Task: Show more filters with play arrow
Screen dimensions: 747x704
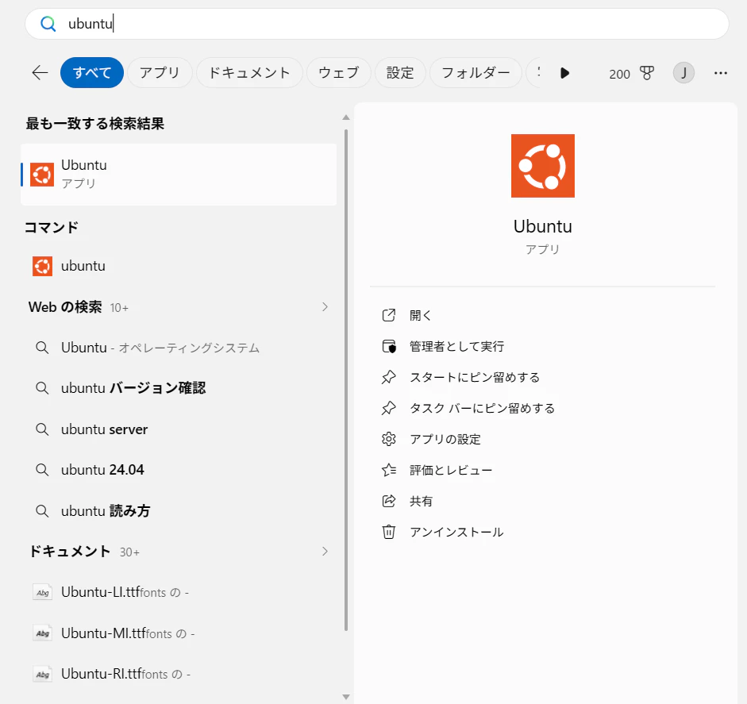Action: 564,73
